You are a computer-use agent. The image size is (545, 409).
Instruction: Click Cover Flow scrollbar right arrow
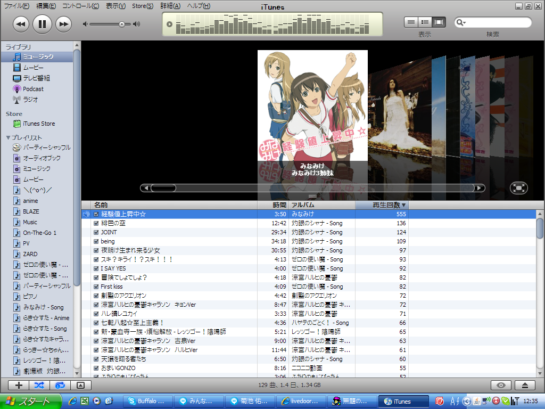click(480, 188)
